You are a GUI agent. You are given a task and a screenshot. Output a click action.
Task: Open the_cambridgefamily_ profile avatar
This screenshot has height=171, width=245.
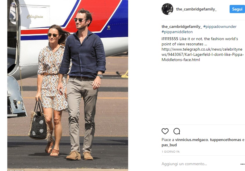point(167,9)
